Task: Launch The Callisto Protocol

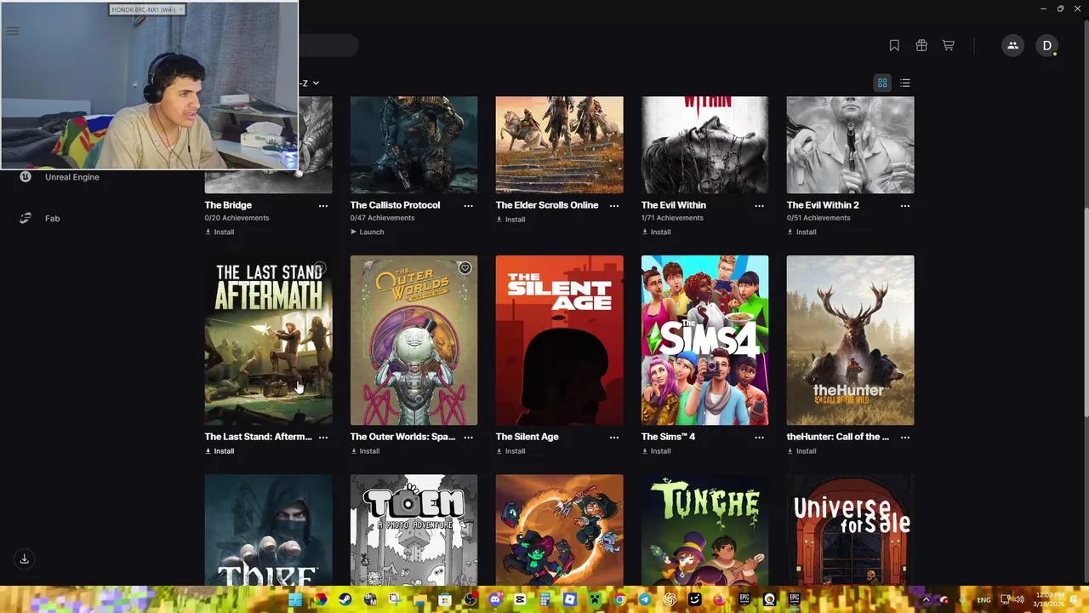Action: click(368, 232)
